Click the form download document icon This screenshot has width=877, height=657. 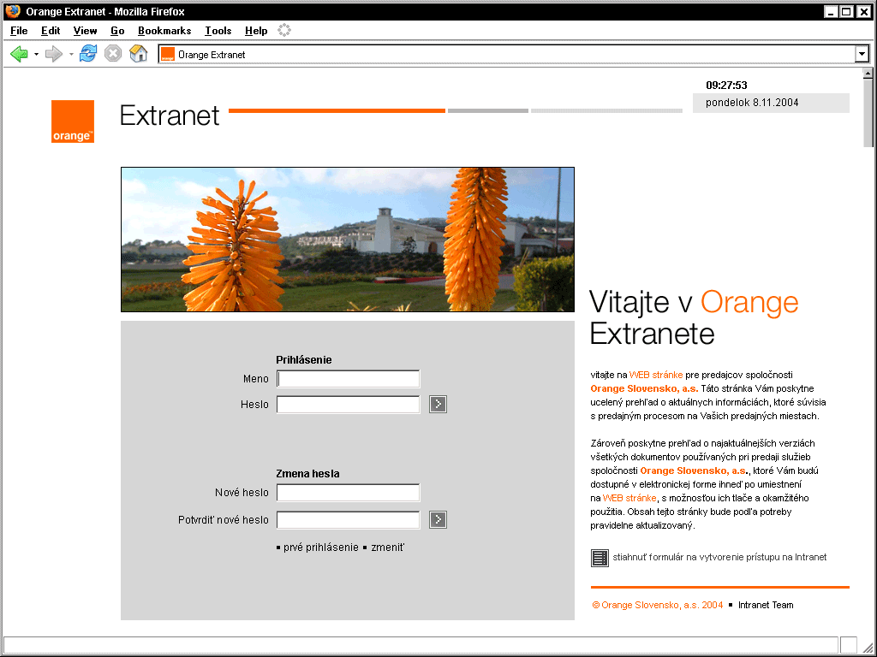coord(600,558)
